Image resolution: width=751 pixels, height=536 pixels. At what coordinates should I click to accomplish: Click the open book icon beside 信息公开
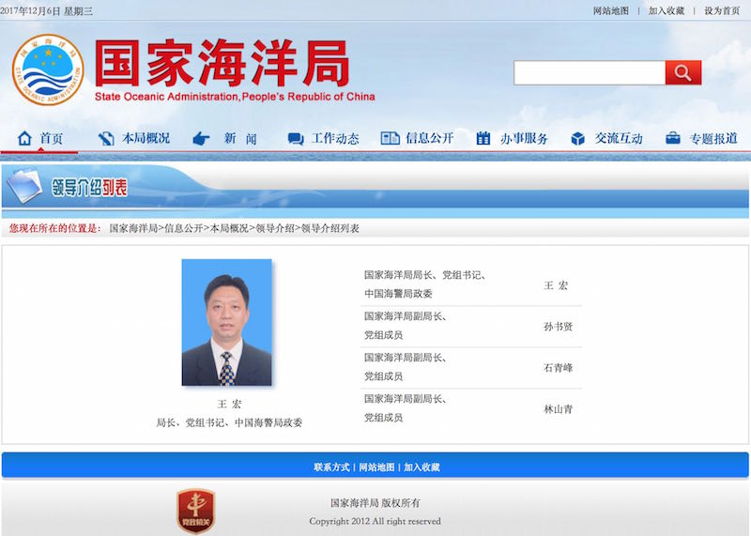tap(390, 138)
